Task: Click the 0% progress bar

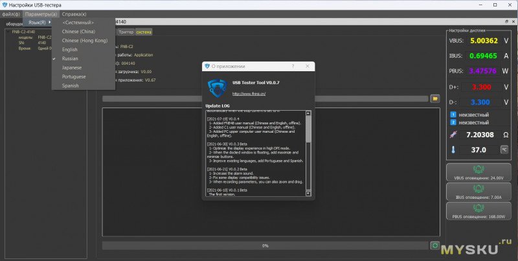Action: (x=265, y=245)
